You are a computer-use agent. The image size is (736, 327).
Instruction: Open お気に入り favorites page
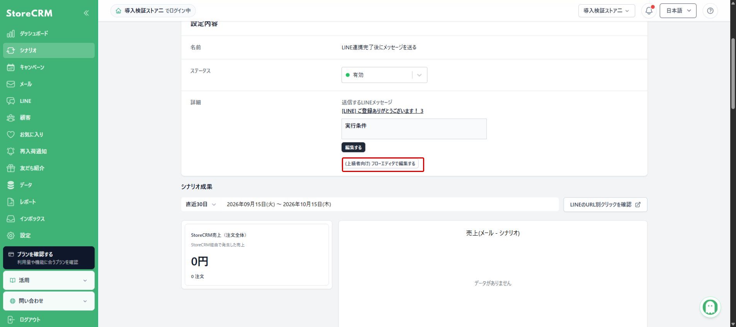click(49, 135)
